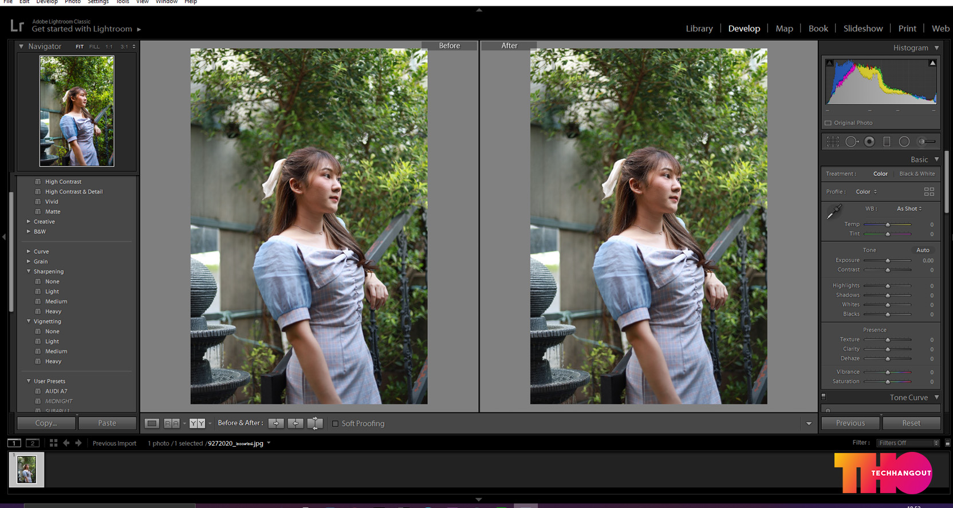Expand the Curve presets group
The width and height of the screenshot is (953, 508).
pos(29,251)
